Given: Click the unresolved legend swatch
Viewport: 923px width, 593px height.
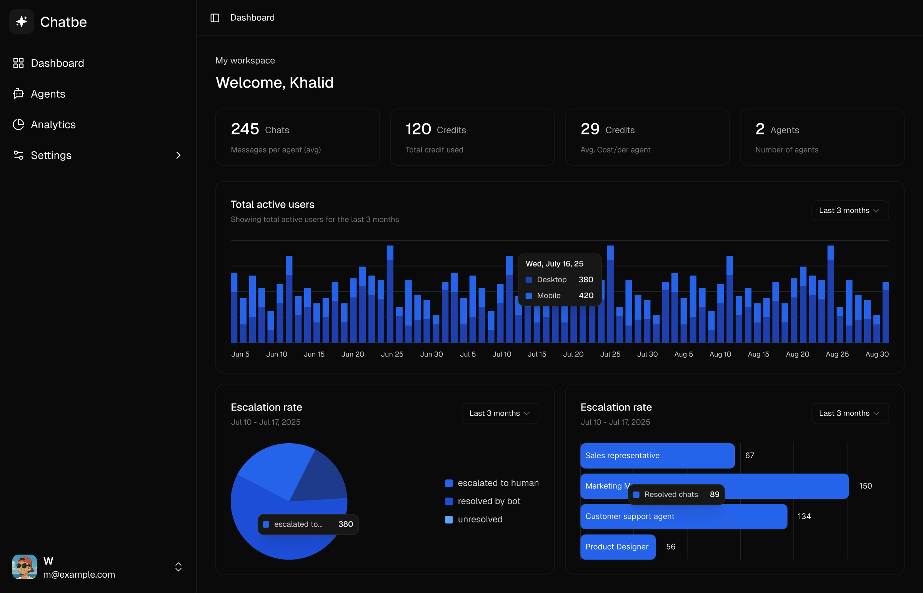Looking at the screenshot, I should click(x=449, y=520).
